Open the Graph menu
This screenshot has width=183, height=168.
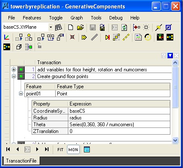pos(77,18)
